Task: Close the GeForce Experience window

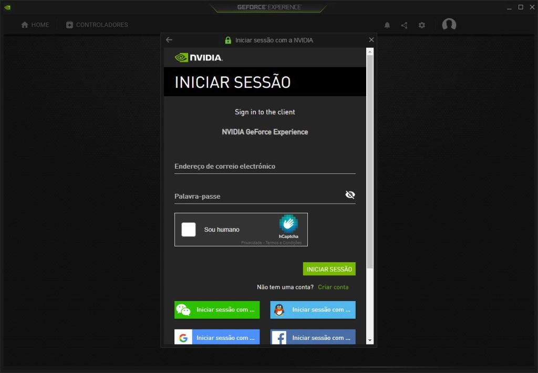Action: tap(532, 7)
